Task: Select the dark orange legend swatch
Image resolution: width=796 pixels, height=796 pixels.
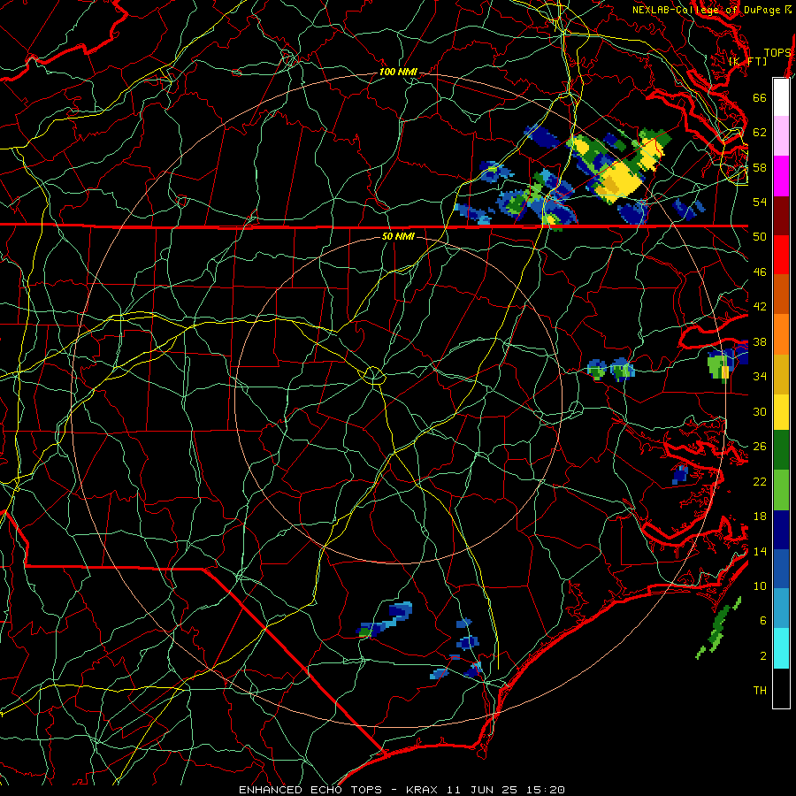Action: point(781,294)
